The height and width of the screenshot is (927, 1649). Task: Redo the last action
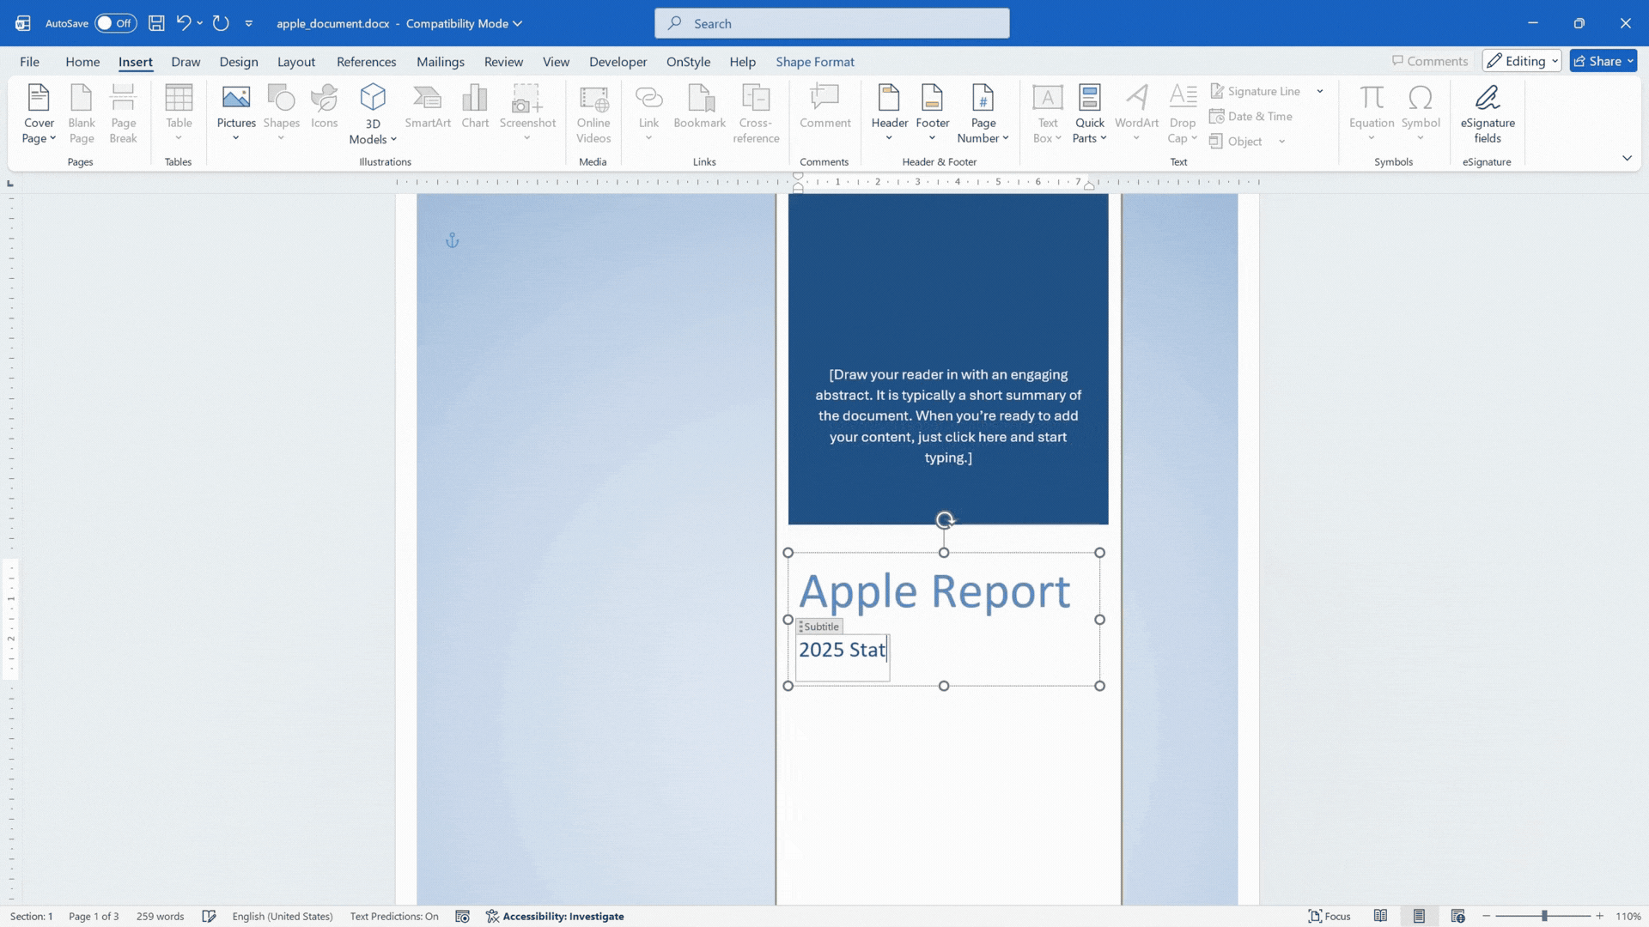coord(221,23)
